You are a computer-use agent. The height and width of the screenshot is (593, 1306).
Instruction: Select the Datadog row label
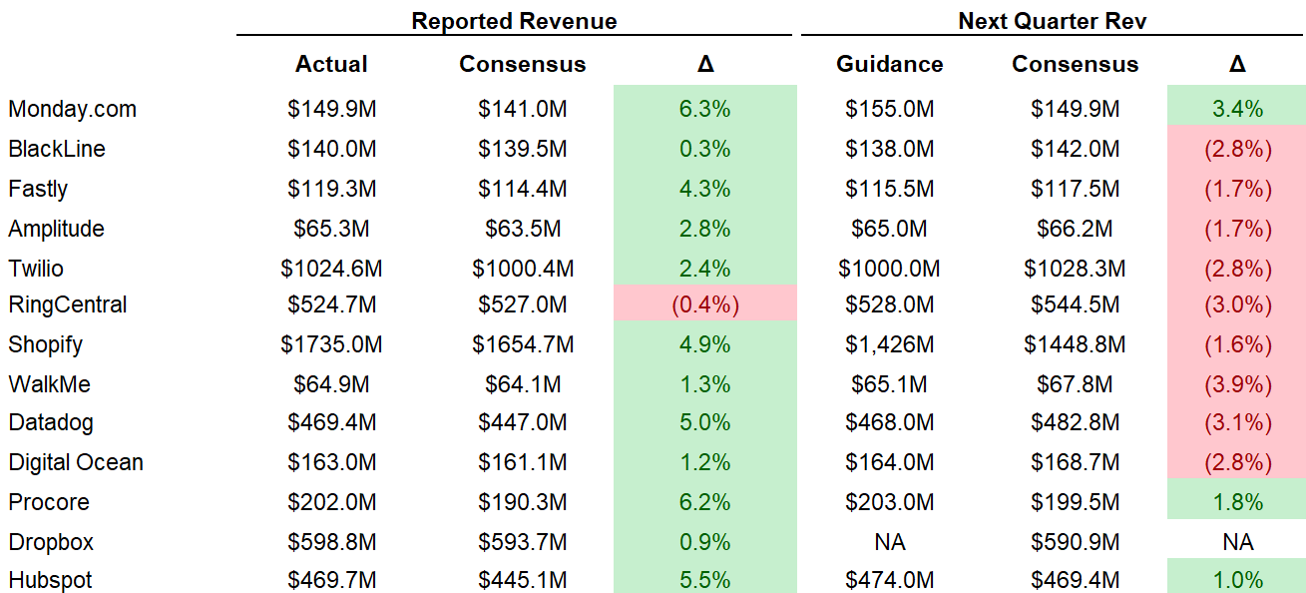(51, 422)
